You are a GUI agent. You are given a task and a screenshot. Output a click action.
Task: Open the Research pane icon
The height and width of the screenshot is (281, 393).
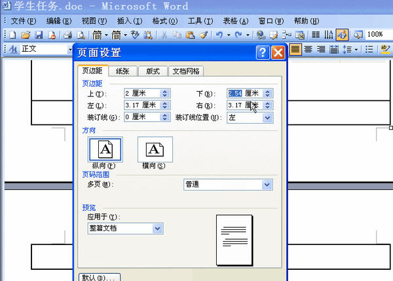click(148, 35)
